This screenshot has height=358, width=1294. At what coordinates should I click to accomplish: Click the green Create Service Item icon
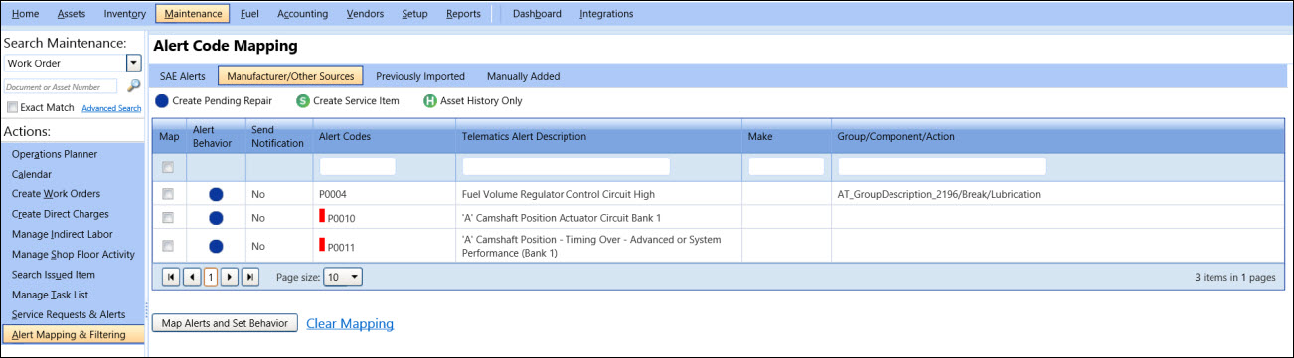coord(303,100)
